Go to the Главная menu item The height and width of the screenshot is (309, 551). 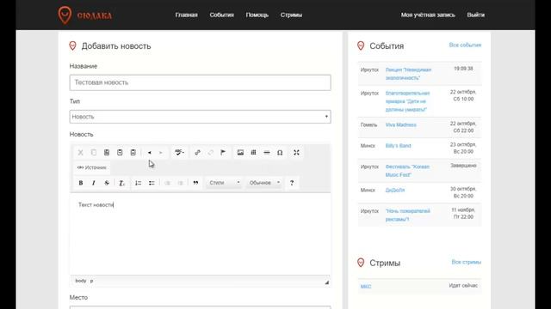pos(187,15)
